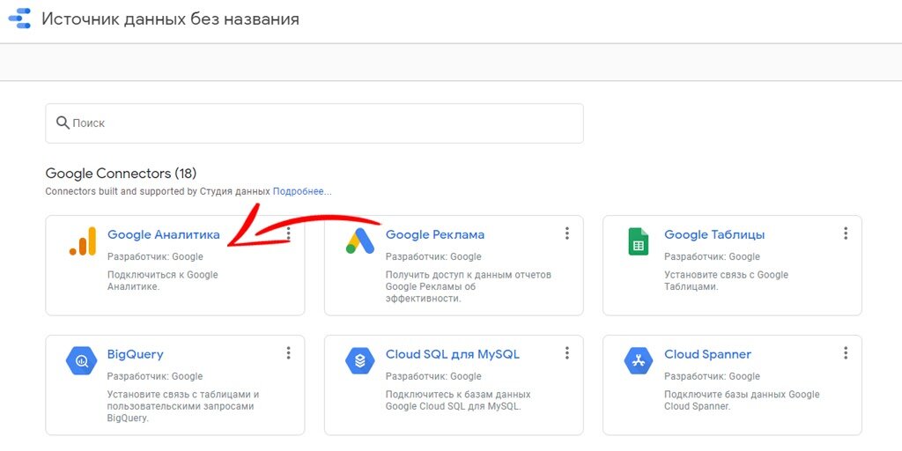
Task: Open the Google Таблицы card's three-dot menu
Action: point(846,233)
